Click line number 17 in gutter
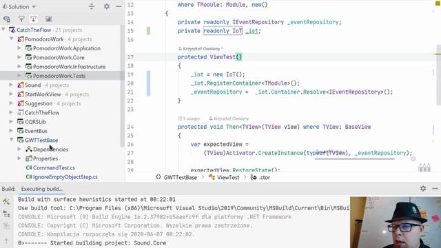The height and width of the screenshot is (248, 441). coord(130,57)
